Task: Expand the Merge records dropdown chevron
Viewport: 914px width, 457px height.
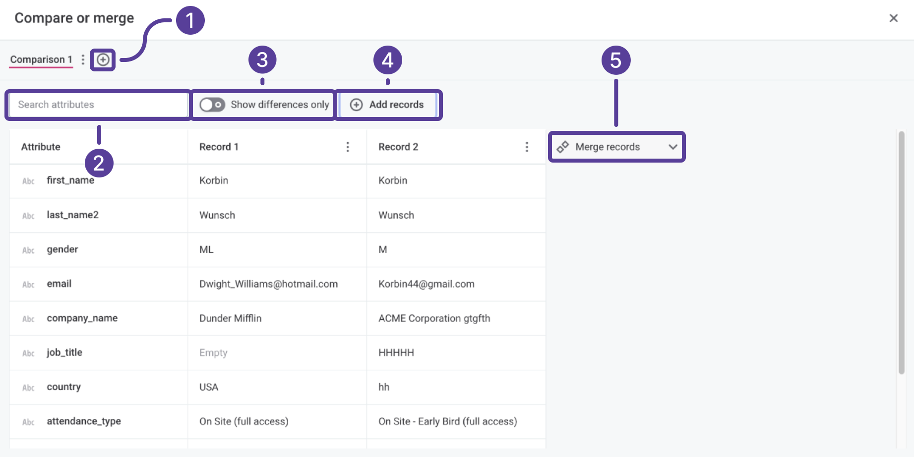Action: (x=673, y=147)
